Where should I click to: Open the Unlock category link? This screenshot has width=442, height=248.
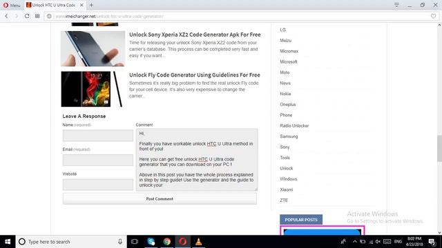pos(286,168)
